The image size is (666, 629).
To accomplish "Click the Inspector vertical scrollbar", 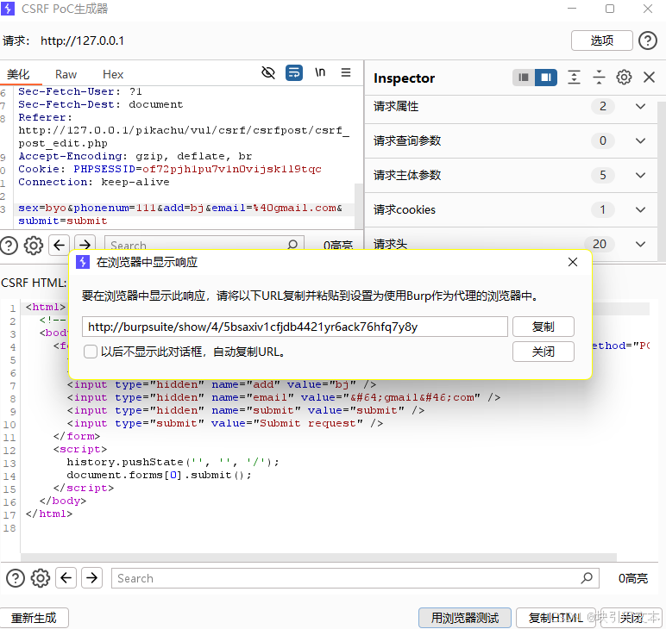I will coord(662,181).
